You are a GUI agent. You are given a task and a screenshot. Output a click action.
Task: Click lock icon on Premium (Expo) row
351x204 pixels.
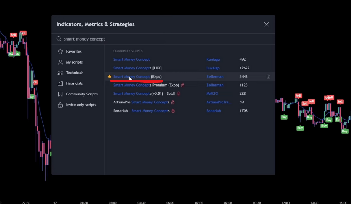tap(183, 85)
